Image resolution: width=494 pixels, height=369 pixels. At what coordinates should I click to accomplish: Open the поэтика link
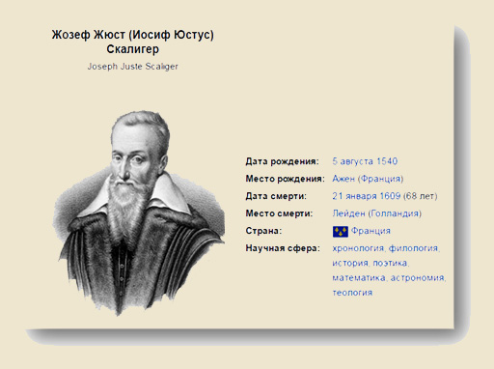click(x=390, y=263)
